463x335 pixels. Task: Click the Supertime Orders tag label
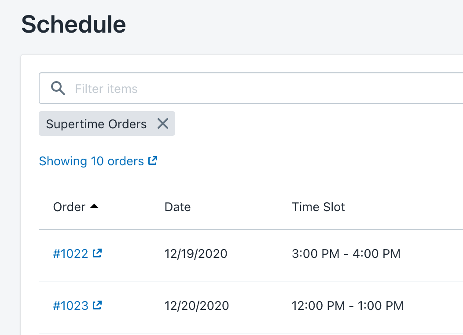(x=96, y=124)
